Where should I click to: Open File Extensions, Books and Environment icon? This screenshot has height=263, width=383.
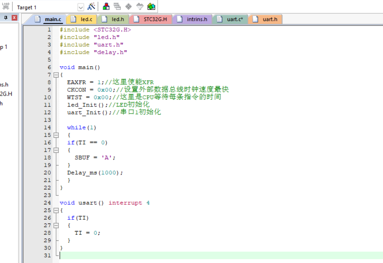click(106, 6)
